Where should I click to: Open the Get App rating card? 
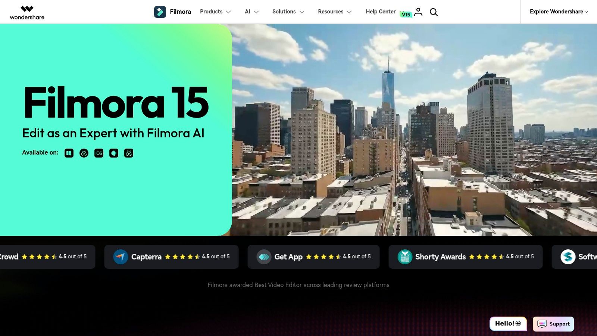pyautogui.click(x=313, y=257)
